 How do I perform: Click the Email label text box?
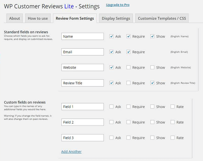pos(83,52)
